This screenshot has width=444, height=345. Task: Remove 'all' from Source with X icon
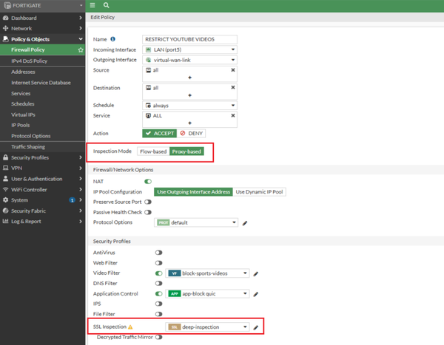[232, 70]
